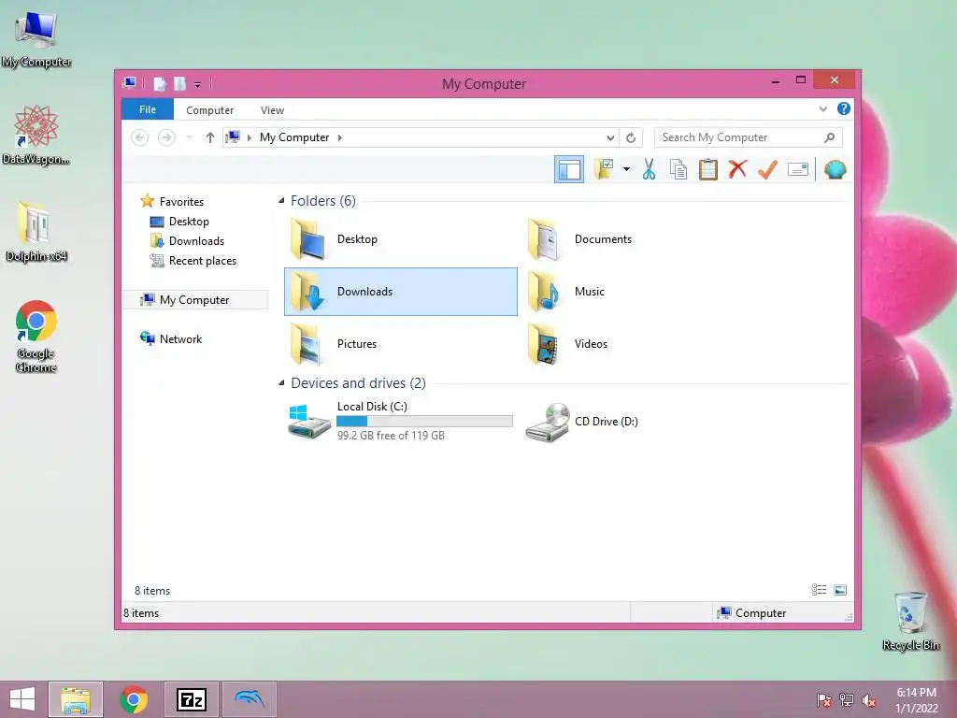Click the Copy icon in toolbar
Image resolution: width=957 pixels, height=718 pixels.
pos(678,169)
